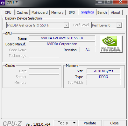Click the 'Clocks' group label
The image size is (128, 126).
pos(10,66)
